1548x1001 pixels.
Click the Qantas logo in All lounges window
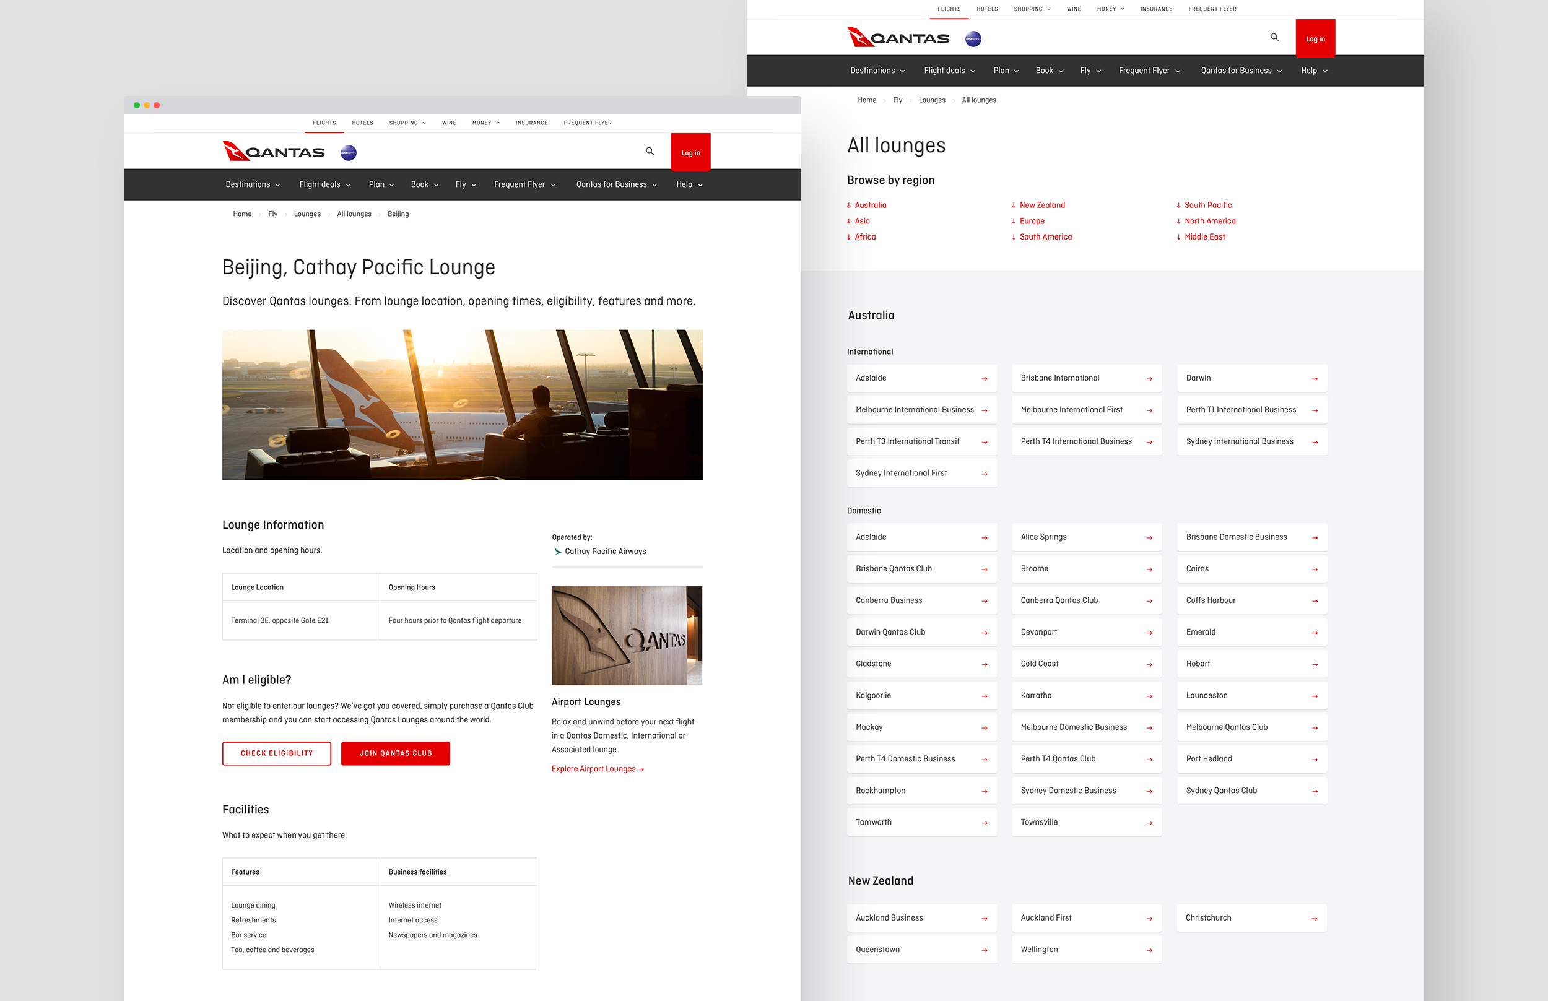click(898, 38)
